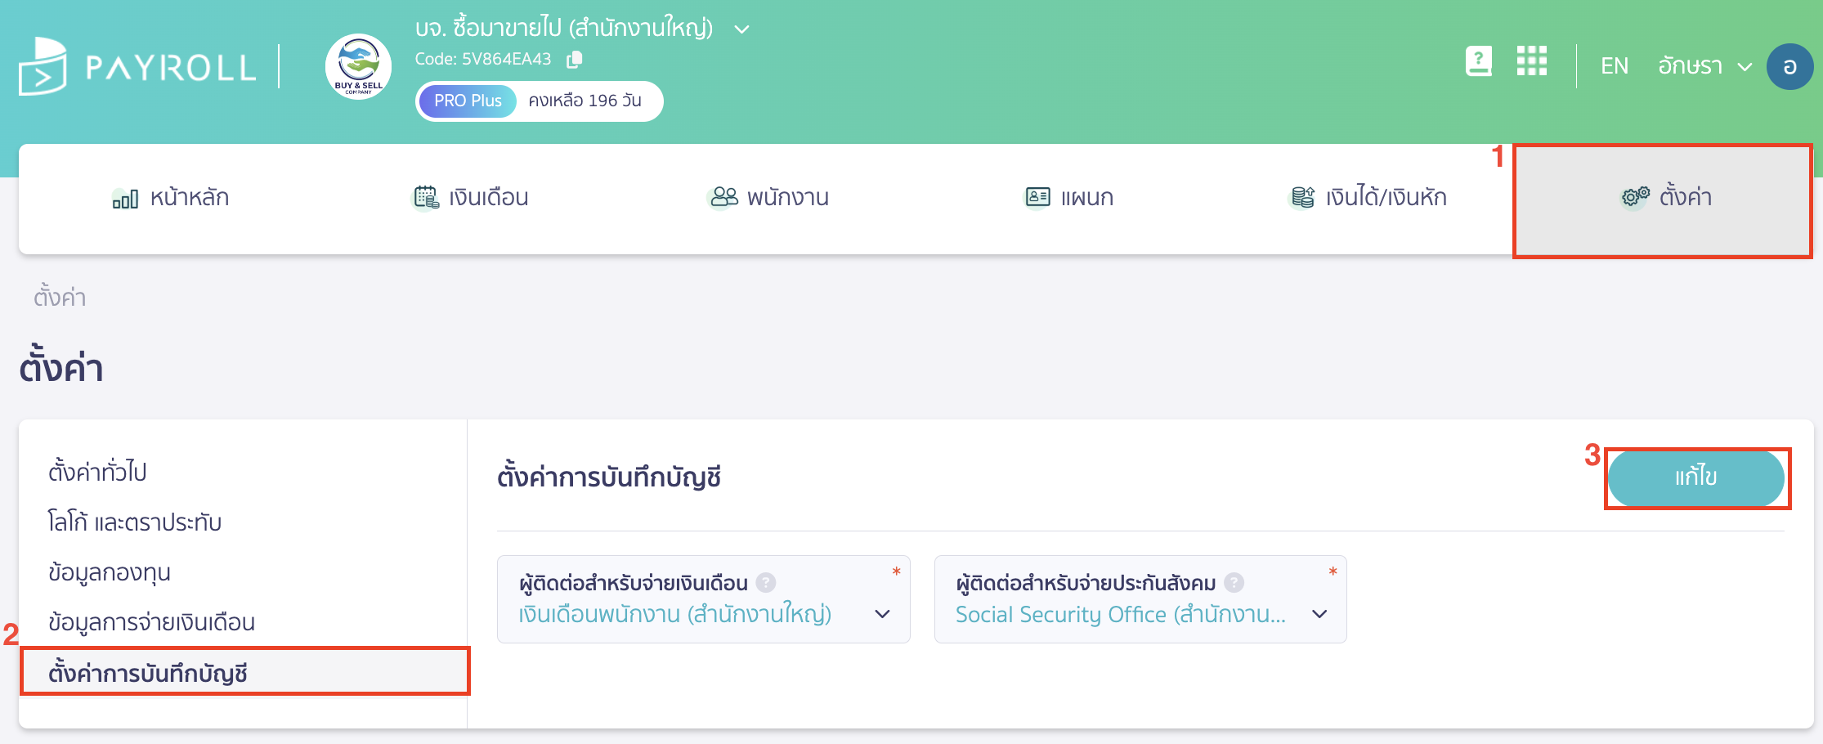
Task: Click the tooltip icon near ผู้ติดต่อสำหรับจ่ายประกันสังคม
Action: (x=1234, y=582)
